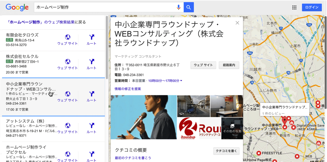The width and height of the screenshot is (327, 162).
Task: Open website globe icon for アットシステム（株）
Action: pyautogui.click(x=68, y=125)
